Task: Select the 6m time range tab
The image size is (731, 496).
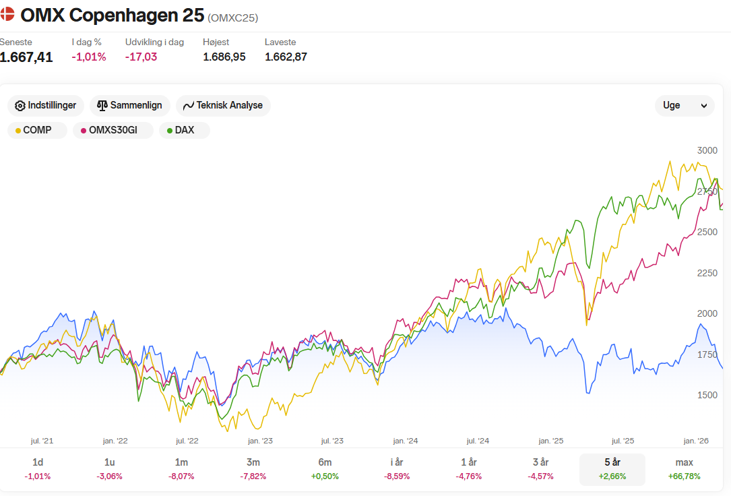Action: click(x=325, y=469)
